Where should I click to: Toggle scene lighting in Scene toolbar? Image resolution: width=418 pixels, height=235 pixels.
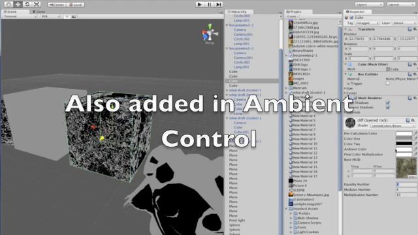[67, 16]
